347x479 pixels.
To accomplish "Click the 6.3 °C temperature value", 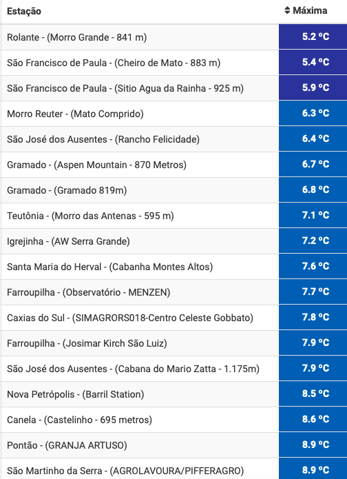I will pyautogui.click(x=315, y=113).
